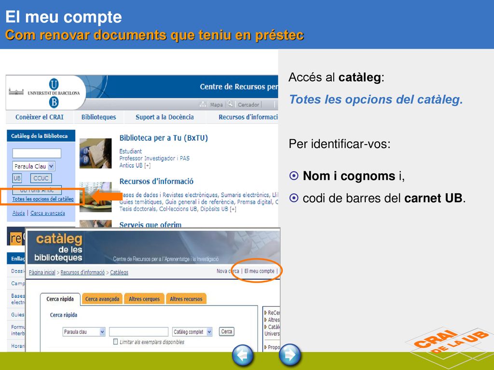Open the Paraula clau dropdown in Cerca ràpida
This screenshot has width=494, height=370.
tap(84, 331)
